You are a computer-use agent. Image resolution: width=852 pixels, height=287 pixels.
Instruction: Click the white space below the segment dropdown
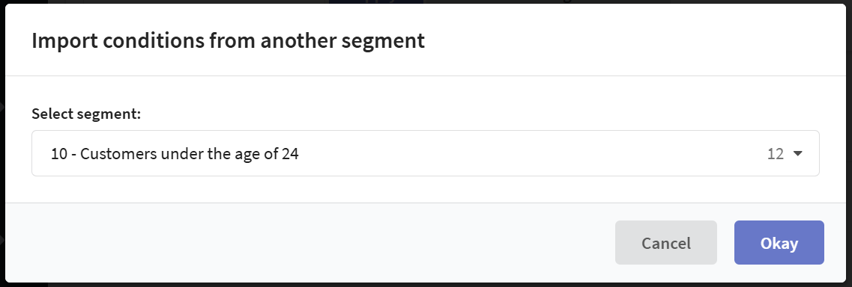click(426, 189)
